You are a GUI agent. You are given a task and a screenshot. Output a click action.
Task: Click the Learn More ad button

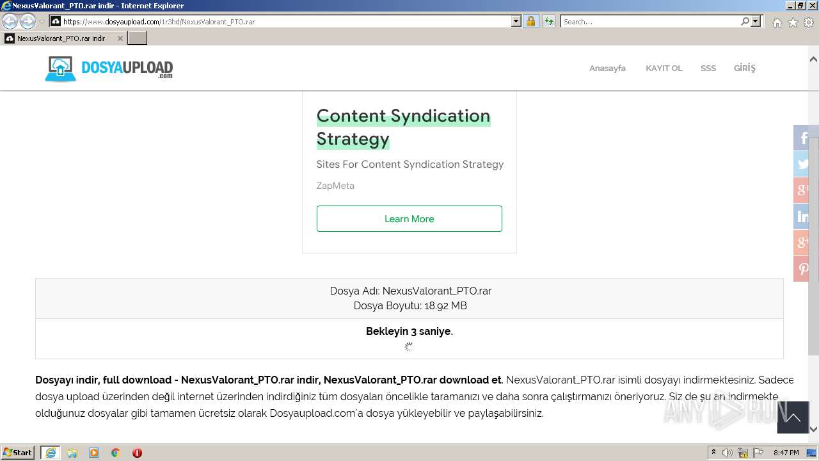(x=409, y=219)
